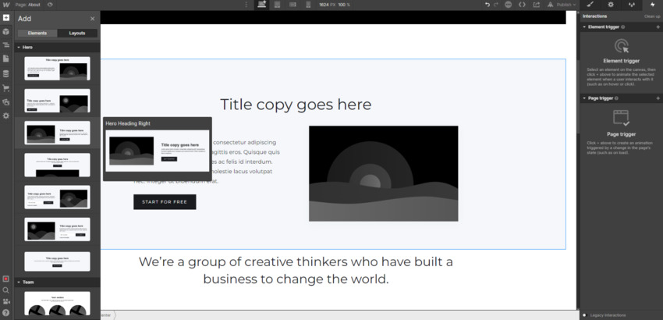The width and height of the screenshot is (663, 320).
Task: Open the code export icon
Action: tap(522, 5)
